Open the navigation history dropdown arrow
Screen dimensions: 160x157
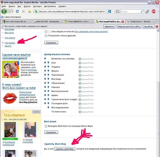click(13, 11)
